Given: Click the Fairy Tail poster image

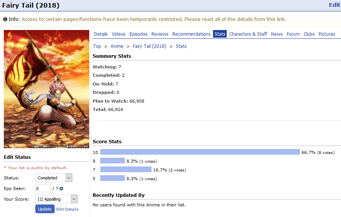Looking at the screenshot, I should 47,89.
